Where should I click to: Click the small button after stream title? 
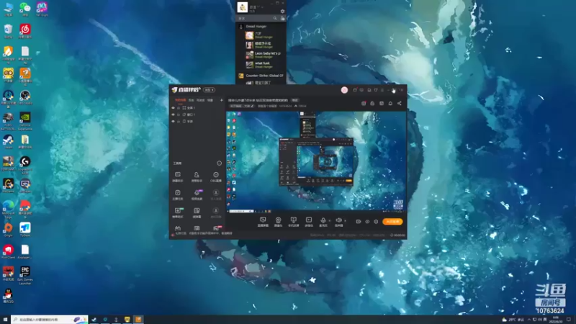(295, 100)
